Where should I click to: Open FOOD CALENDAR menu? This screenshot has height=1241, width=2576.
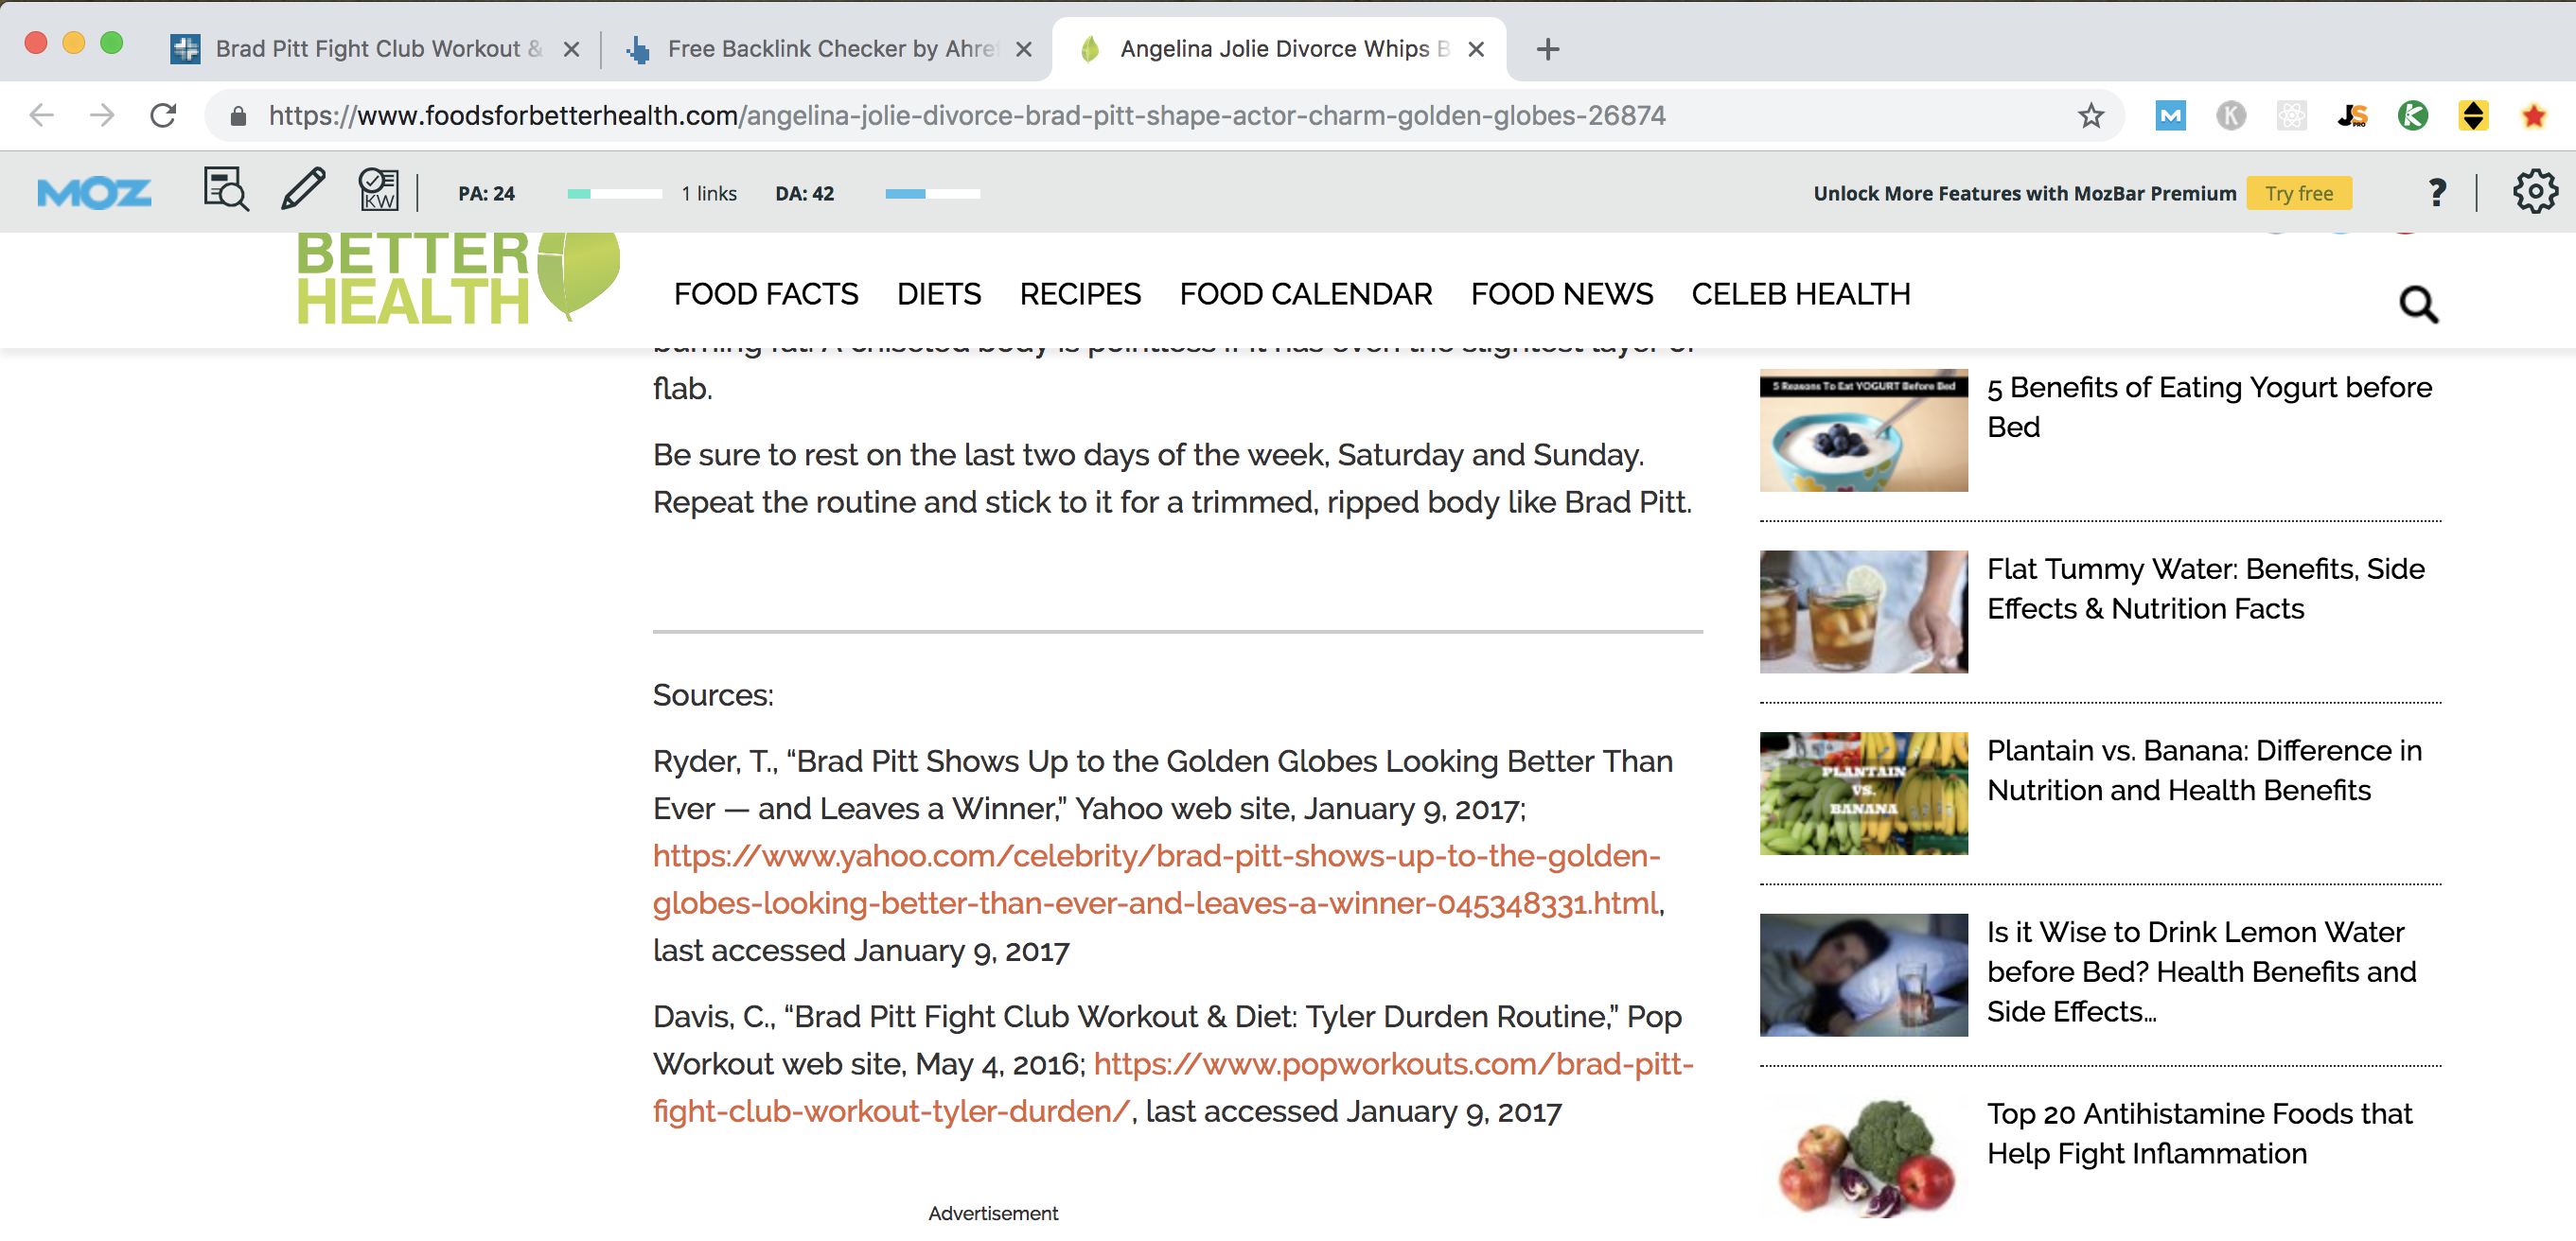pos(1305,294)
